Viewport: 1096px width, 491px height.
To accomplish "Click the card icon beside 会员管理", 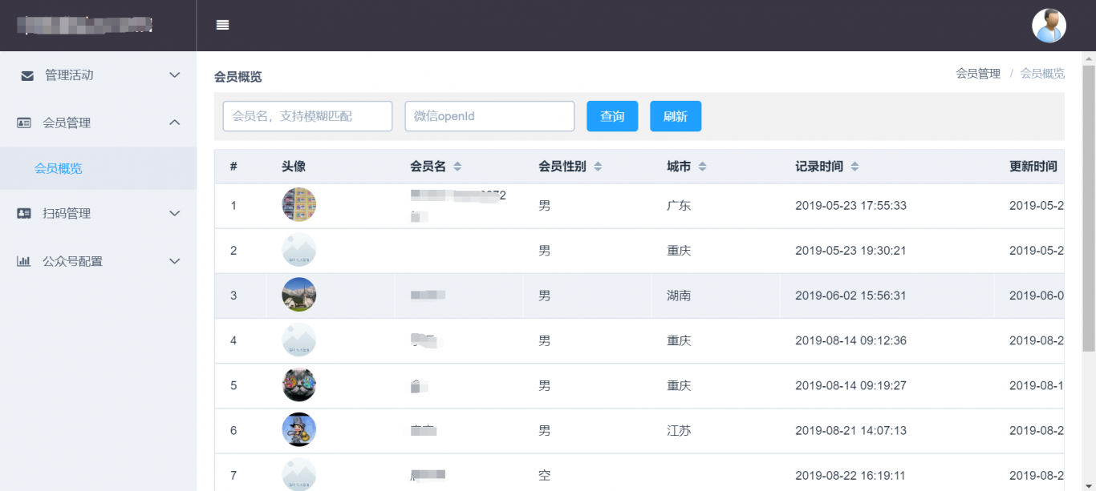I will pos(25,123).
